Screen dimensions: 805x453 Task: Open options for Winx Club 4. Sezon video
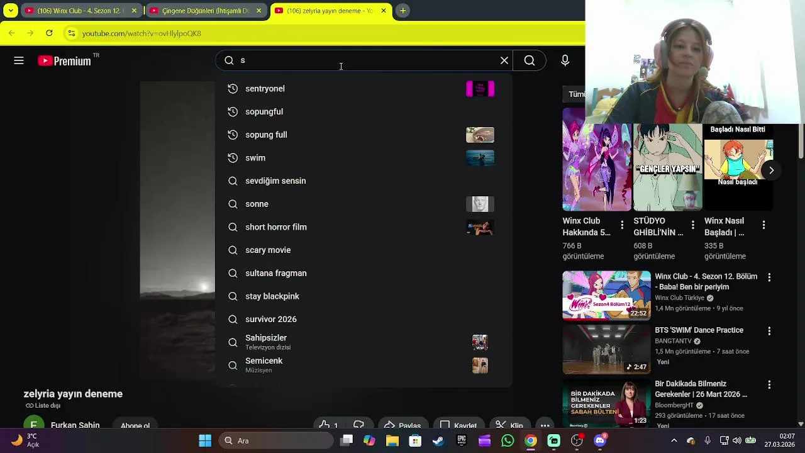tap(769, 277)
